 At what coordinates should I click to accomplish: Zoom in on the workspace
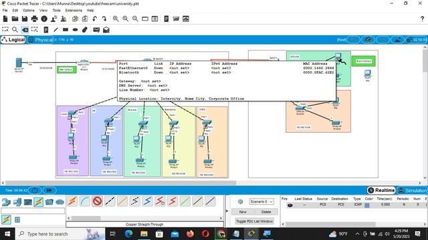[116, 19]
